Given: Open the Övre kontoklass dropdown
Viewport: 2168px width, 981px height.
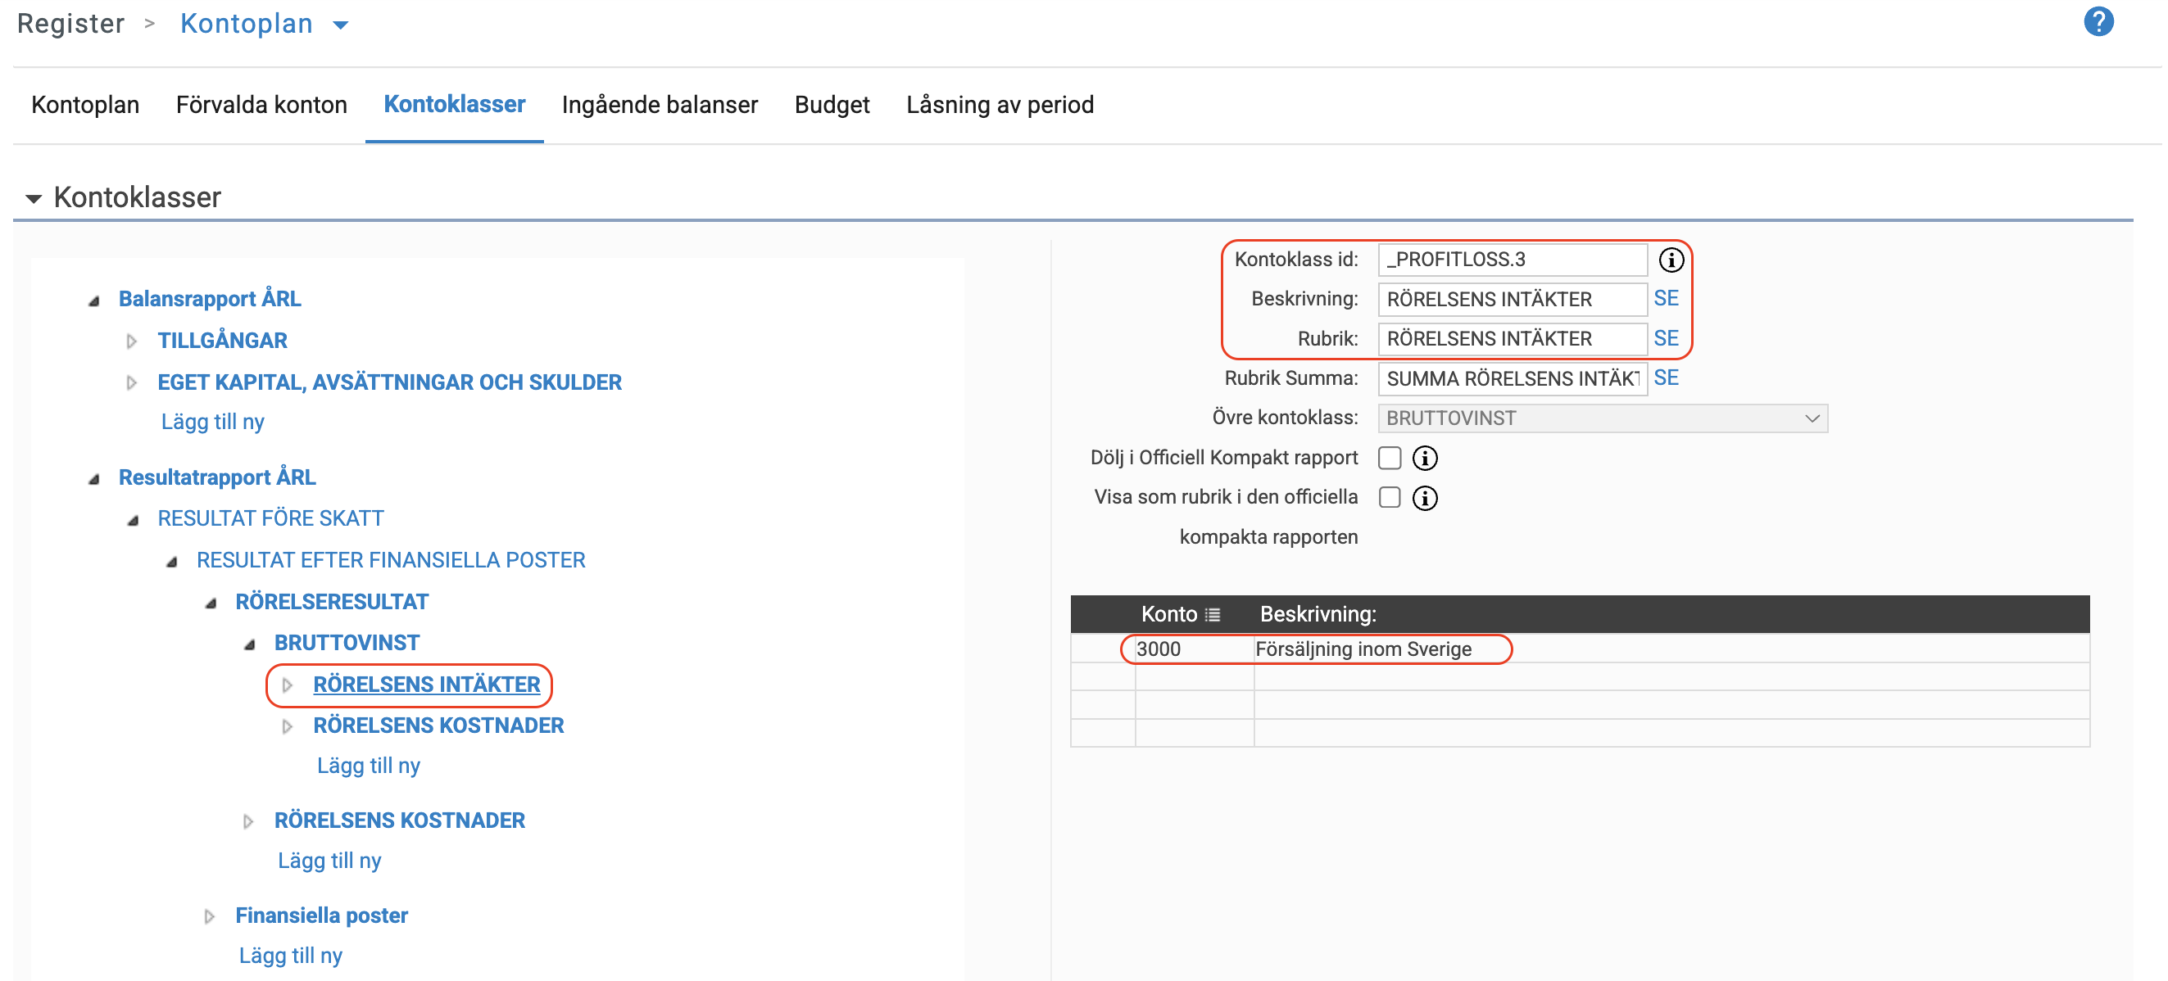Looking at the screenshot, I should 1603,418.
